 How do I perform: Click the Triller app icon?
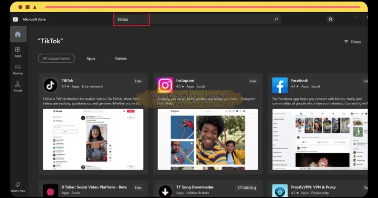point(50,191)
